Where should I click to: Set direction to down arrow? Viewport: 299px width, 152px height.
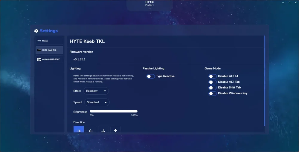pos(103,130)
